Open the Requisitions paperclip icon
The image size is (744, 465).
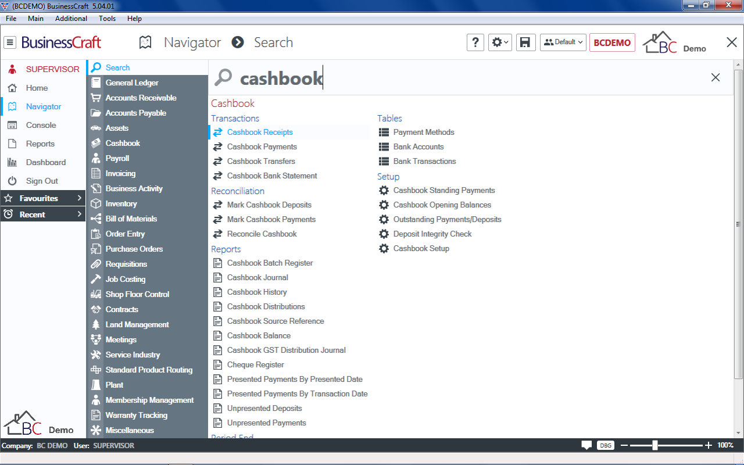pyautogui.click(x=96, y=264)
